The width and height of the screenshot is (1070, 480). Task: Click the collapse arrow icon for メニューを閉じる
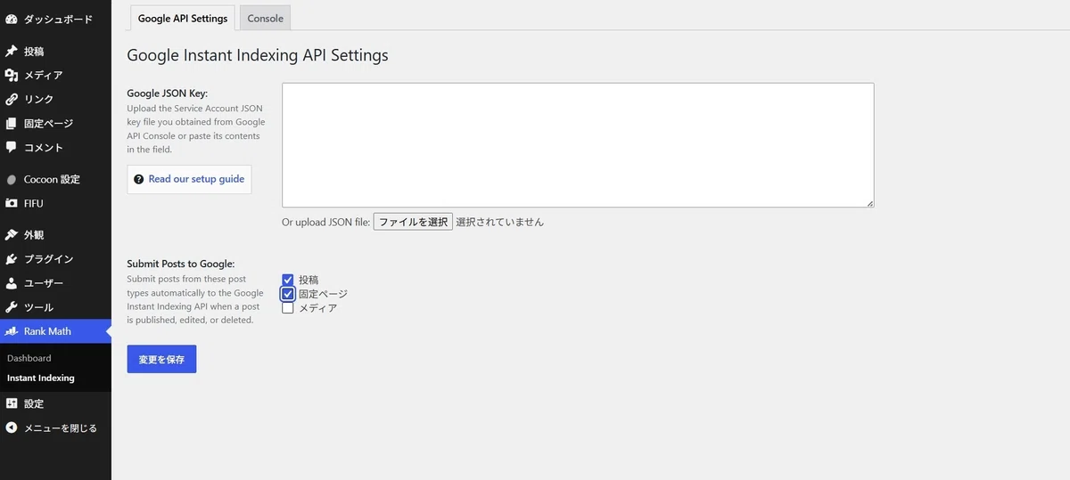click(x=11, y=427)
